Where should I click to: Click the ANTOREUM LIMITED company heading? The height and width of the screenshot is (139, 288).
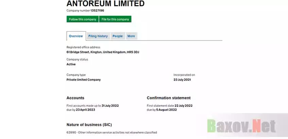pyautogui.click(x=105, y=4)
